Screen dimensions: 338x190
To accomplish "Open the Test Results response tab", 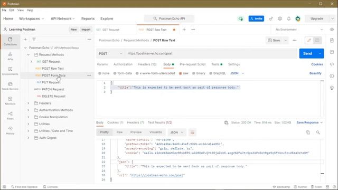I will (x=160, y=122).
